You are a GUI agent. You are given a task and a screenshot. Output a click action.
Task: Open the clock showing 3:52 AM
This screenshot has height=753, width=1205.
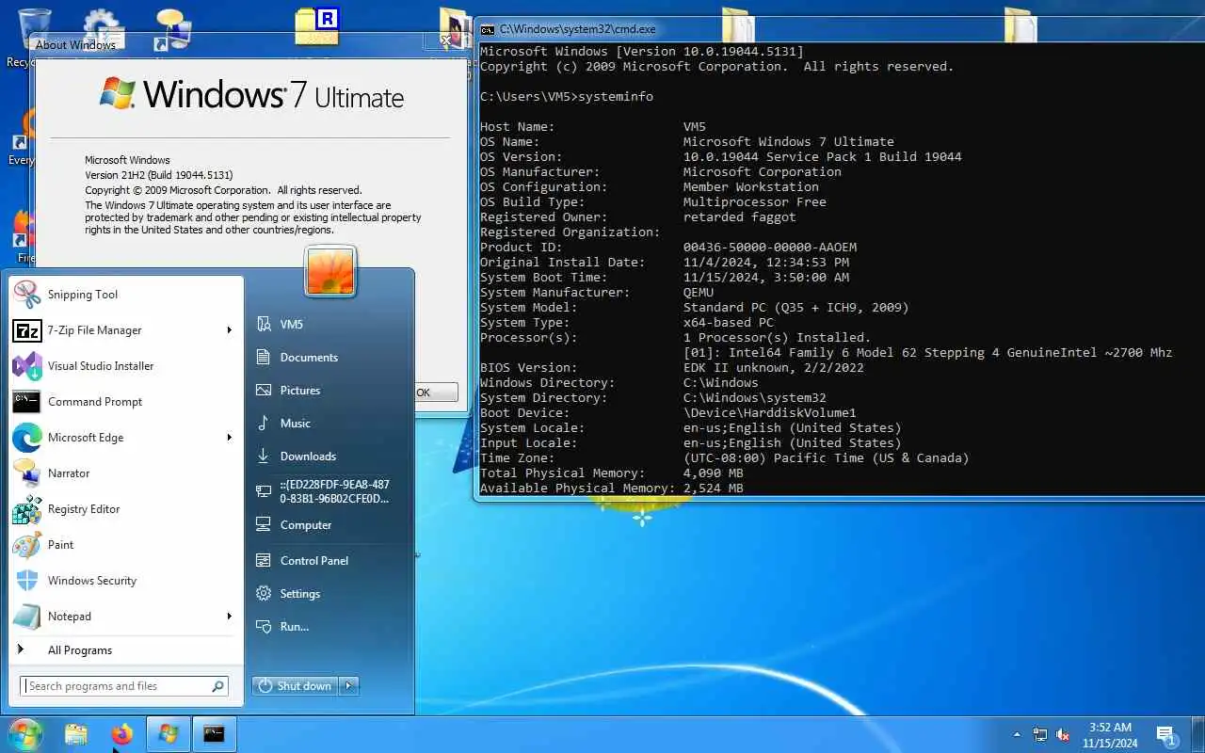click(x=1110, y=734)
